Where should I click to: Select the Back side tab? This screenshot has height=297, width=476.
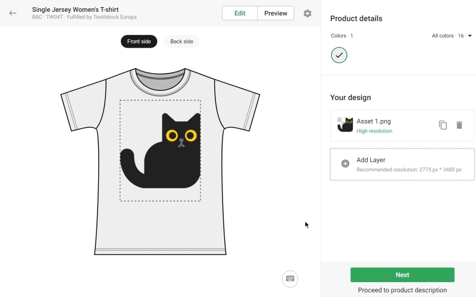tap(181, 42)
